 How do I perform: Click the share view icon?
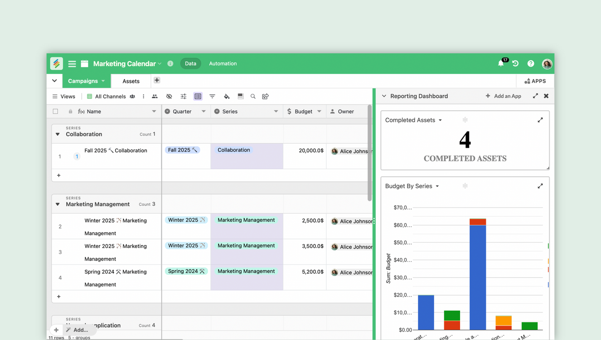coord(266,97)
